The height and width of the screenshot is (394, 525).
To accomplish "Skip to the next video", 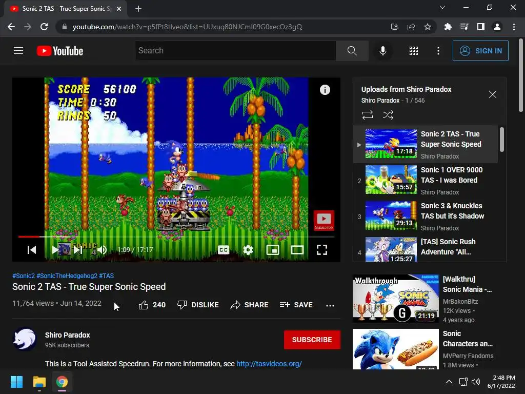I will coord(78,250).
